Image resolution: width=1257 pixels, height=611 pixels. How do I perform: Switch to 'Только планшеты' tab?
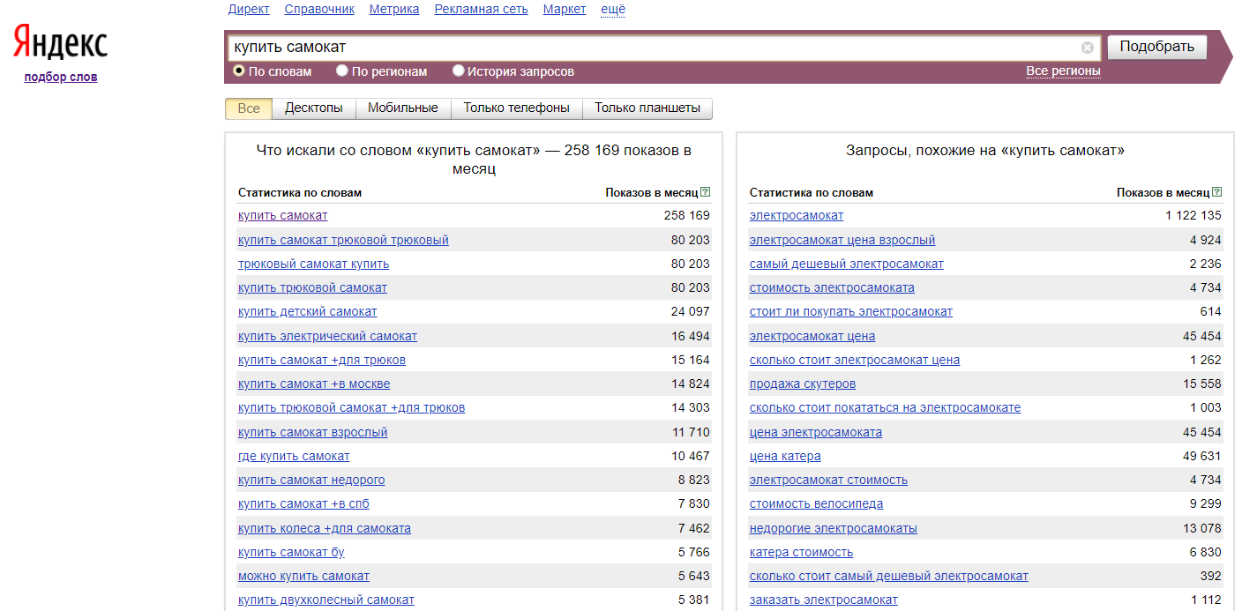click(x=647, y=108)
